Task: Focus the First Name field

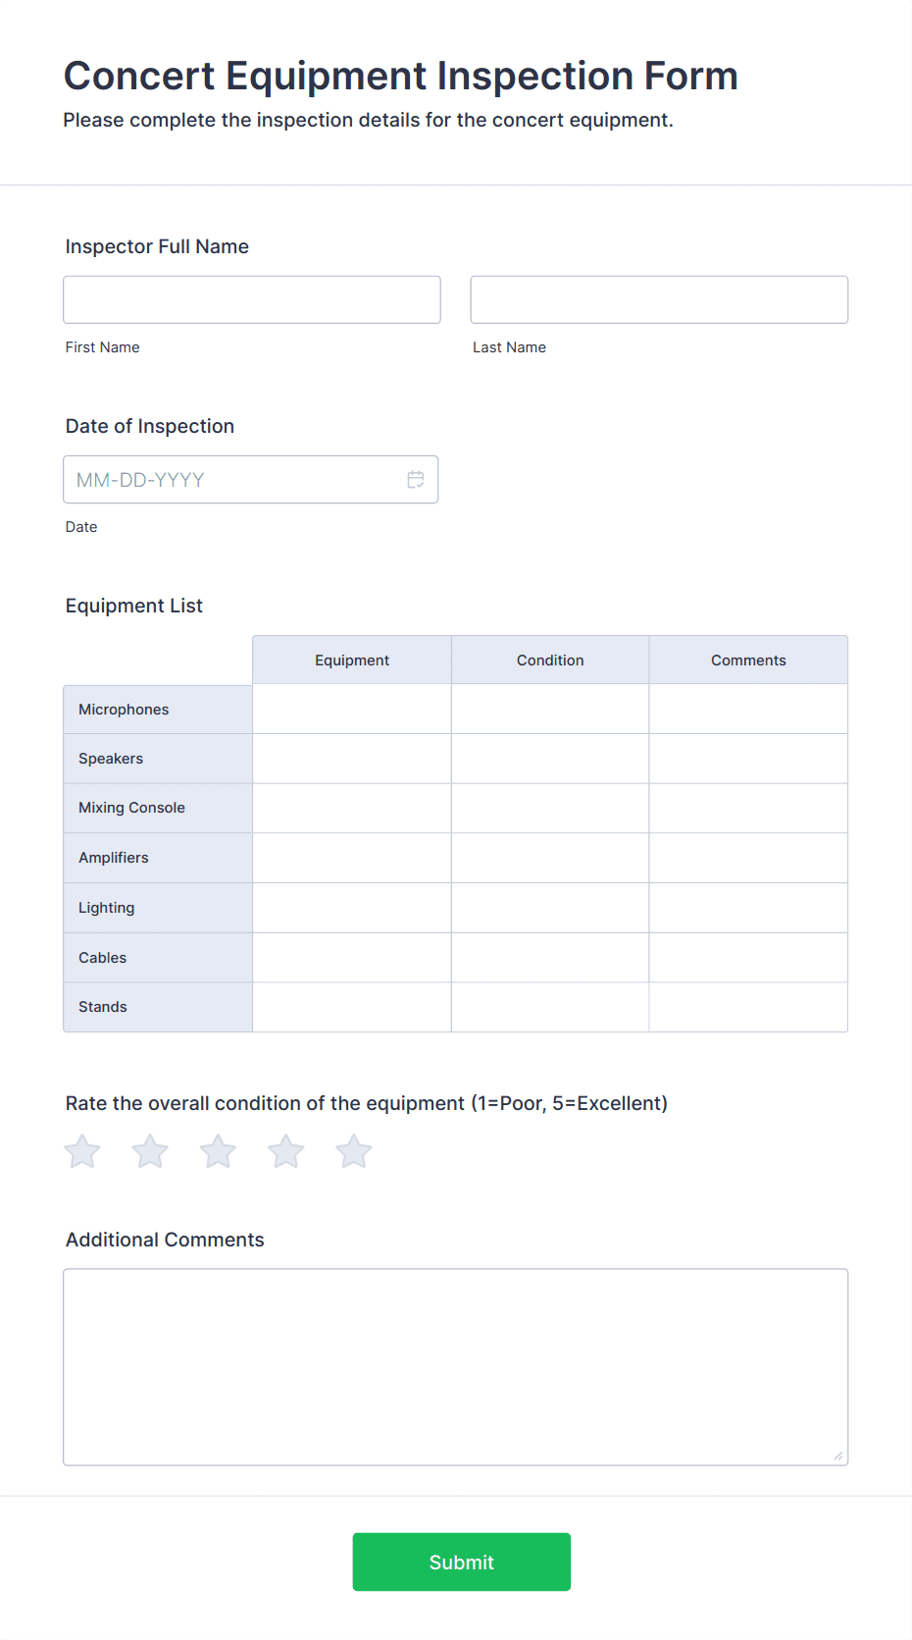Action: (252, 299)
